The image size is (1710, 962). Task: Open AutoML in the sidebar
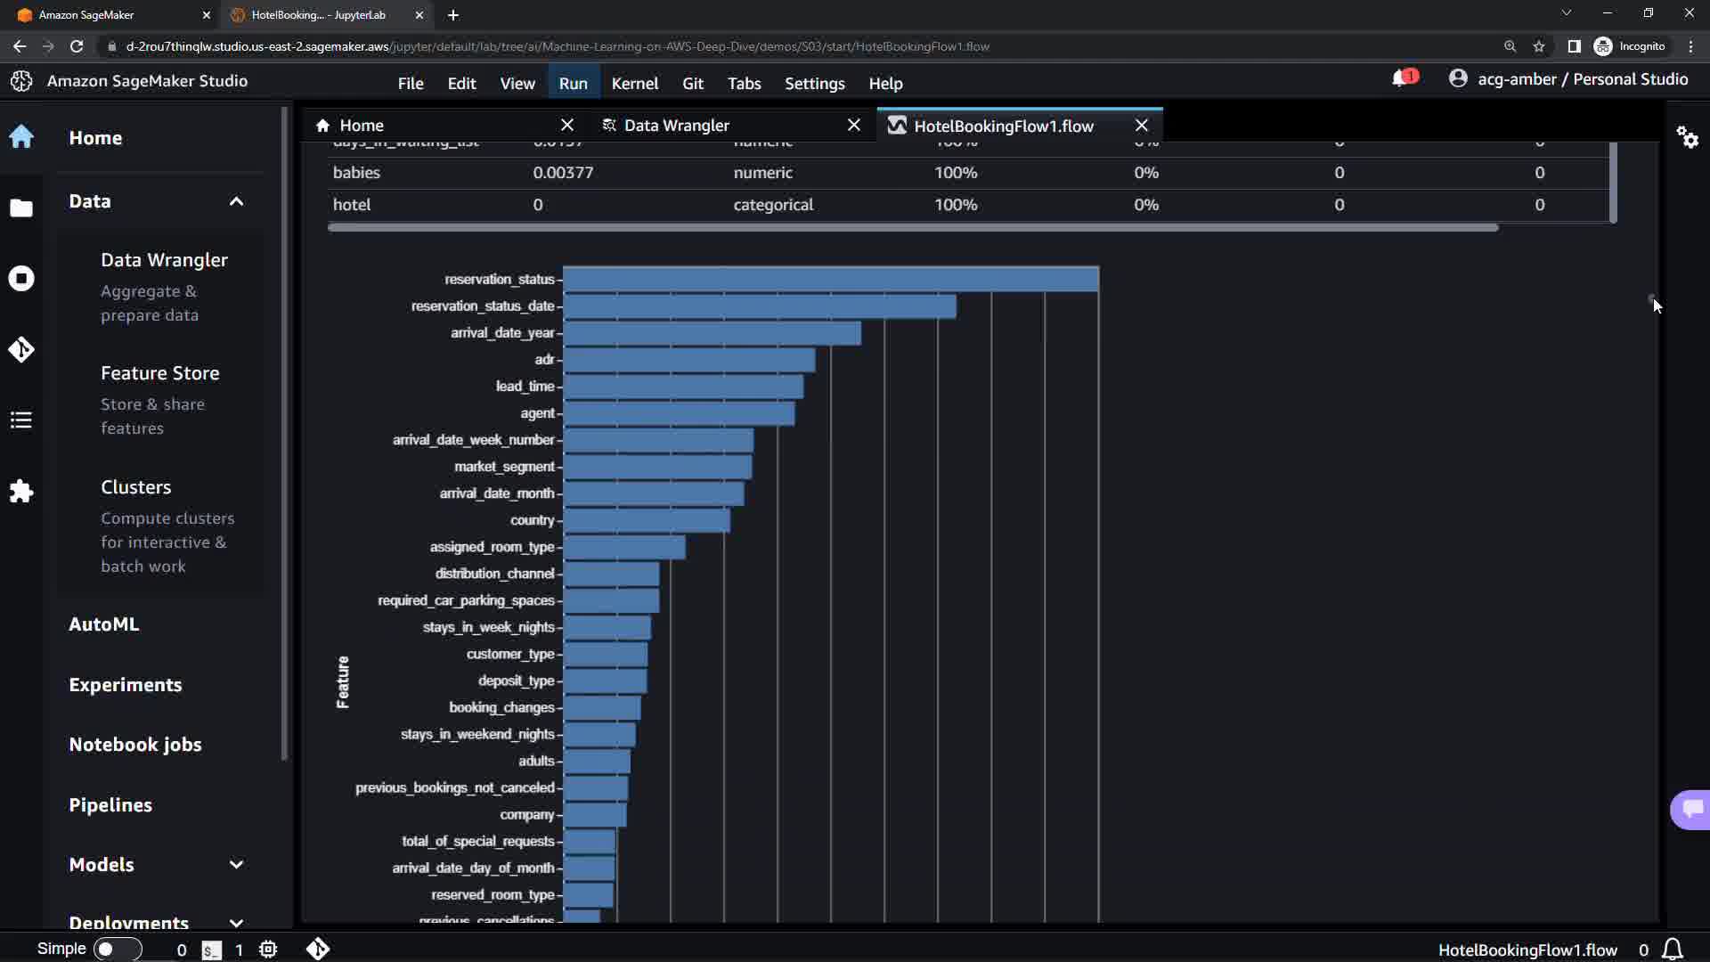tap(103, 624)
